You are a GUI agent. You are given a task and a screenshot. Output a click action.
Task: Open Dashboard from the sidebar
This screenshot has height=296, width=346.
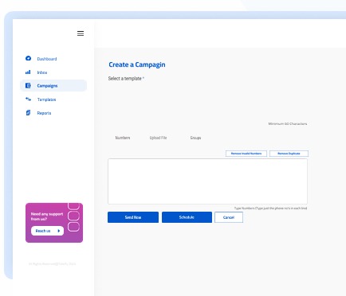[x=47, y=59]
